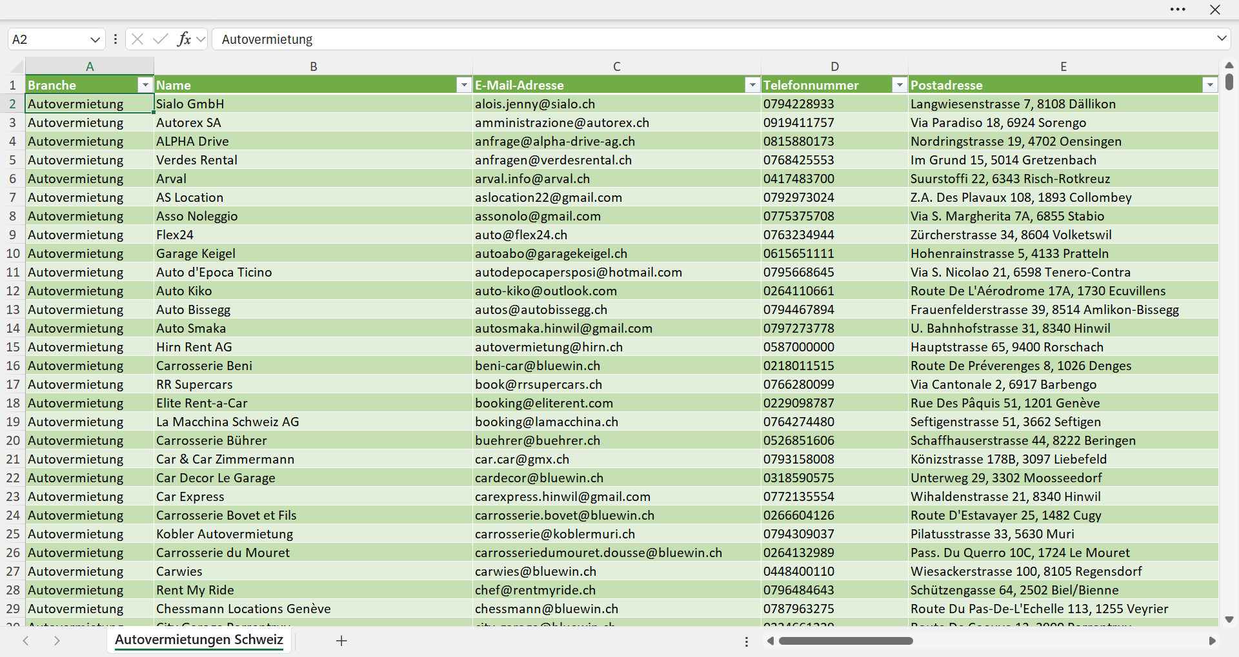Select cell autoabo@garagekeigel.ch
The height and width of the screenshot is (657, 1239).
point(617,253)
